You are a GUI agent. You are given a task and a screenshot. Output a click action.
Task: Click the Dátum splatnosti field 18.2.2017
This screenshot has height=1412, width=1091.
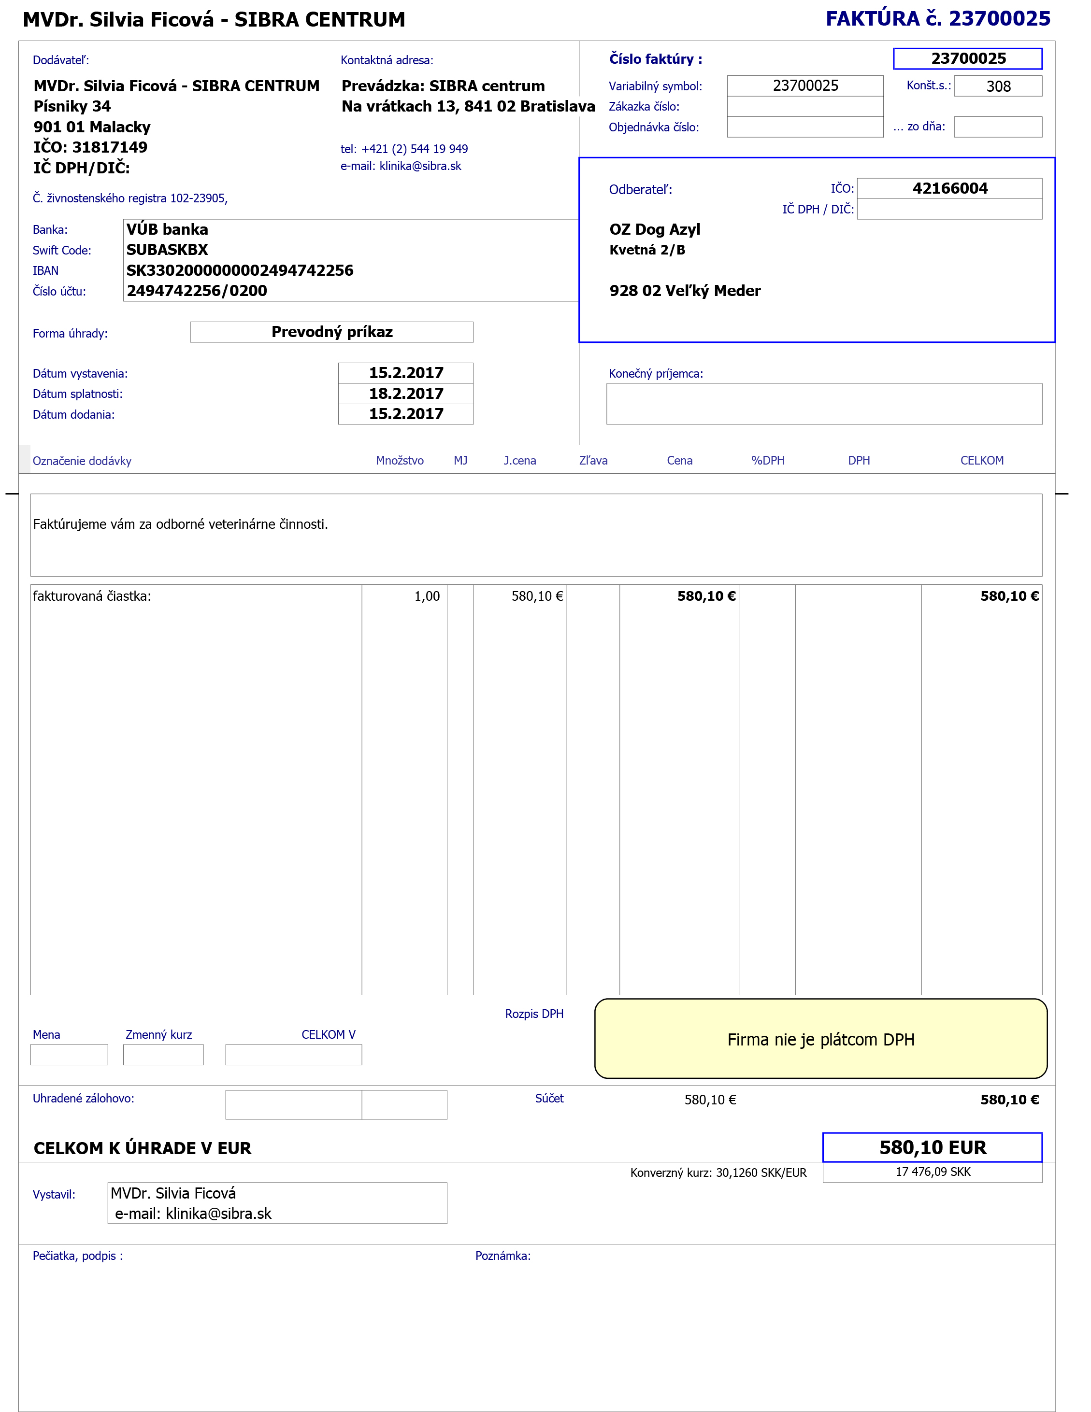405,394
